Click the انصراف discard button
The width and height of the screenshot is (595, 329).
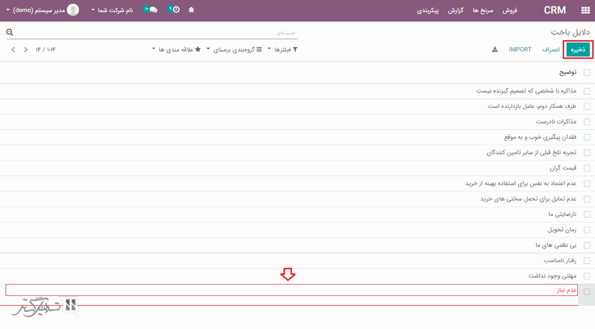click(551, 50)
